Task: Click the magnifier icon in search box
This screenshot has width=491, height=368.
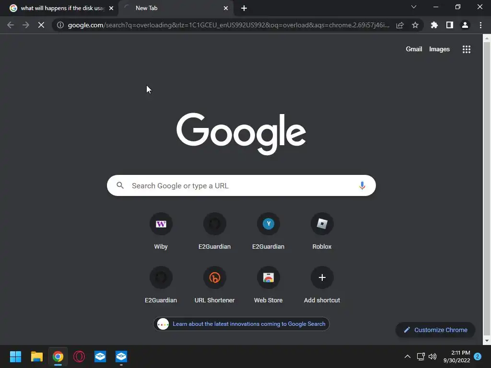Action: (x=120, y=185)
